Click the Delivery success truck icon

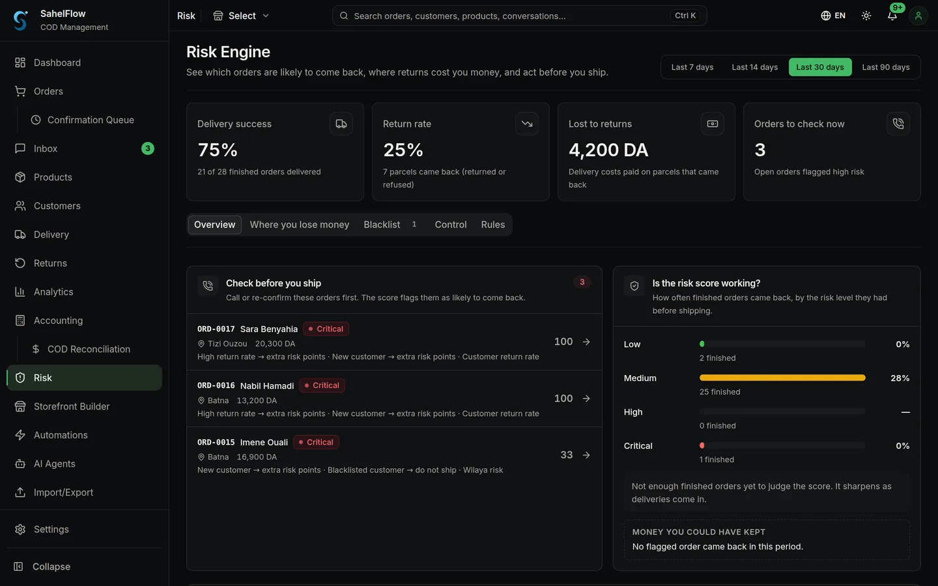341,124
